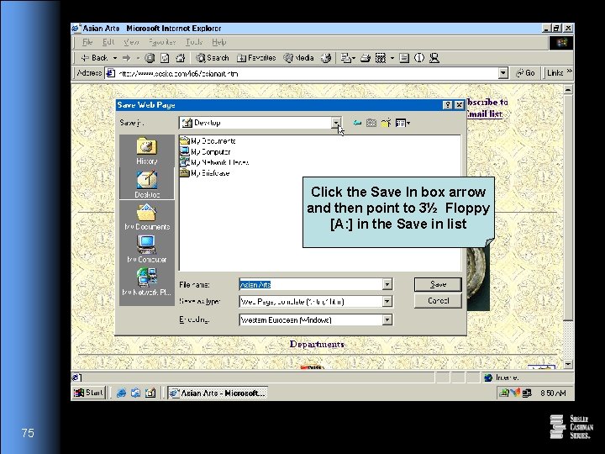Select My Computer in the file list
The height and width of the screenshot is (454, 605).
pos(206,151)
